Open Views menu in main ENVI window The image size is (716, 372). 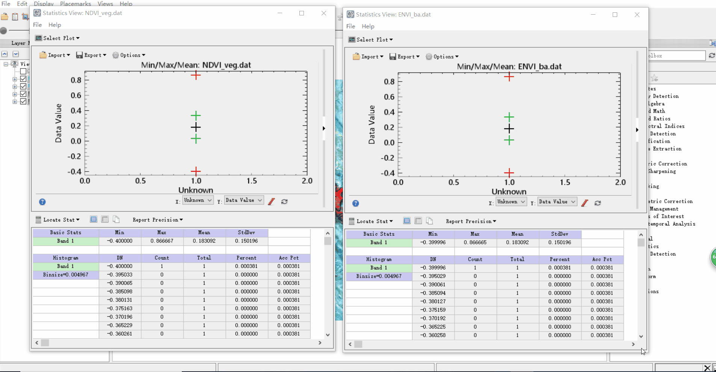105,4
